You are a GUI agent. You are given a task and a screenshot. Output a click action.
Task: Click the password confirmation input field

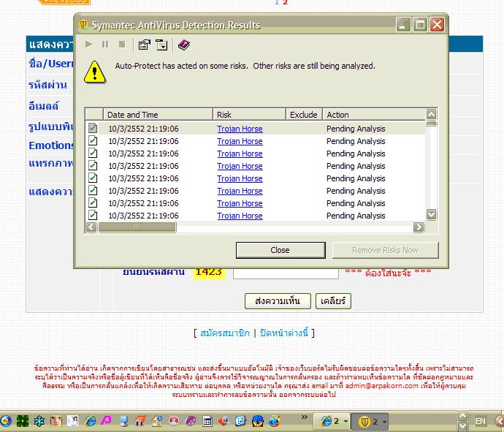[286, 273]
